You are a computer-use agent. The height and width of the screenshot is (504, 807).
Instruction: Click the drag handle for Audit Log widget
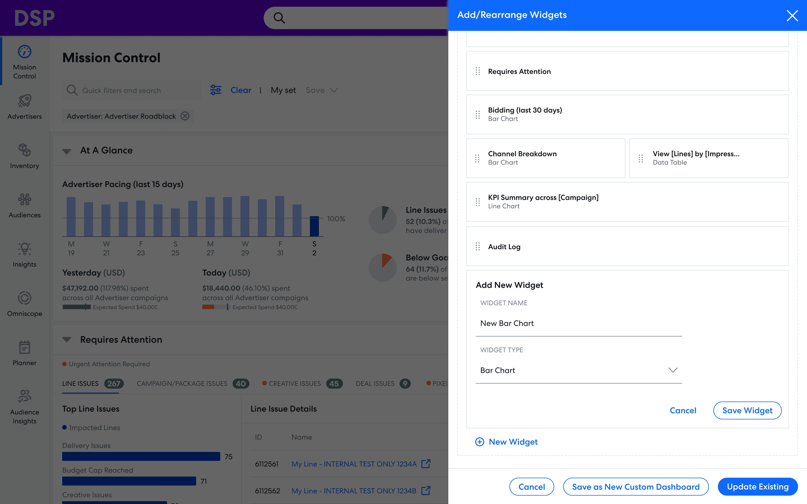click(x=477, y=246)
